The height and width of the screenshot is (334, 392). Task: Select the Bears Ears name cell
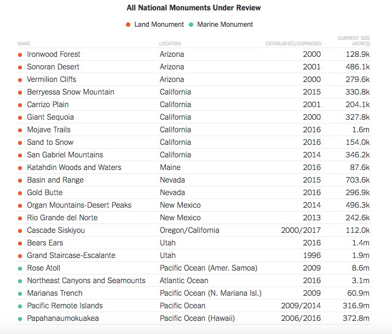pyautogui.click(x=45, y=243)
